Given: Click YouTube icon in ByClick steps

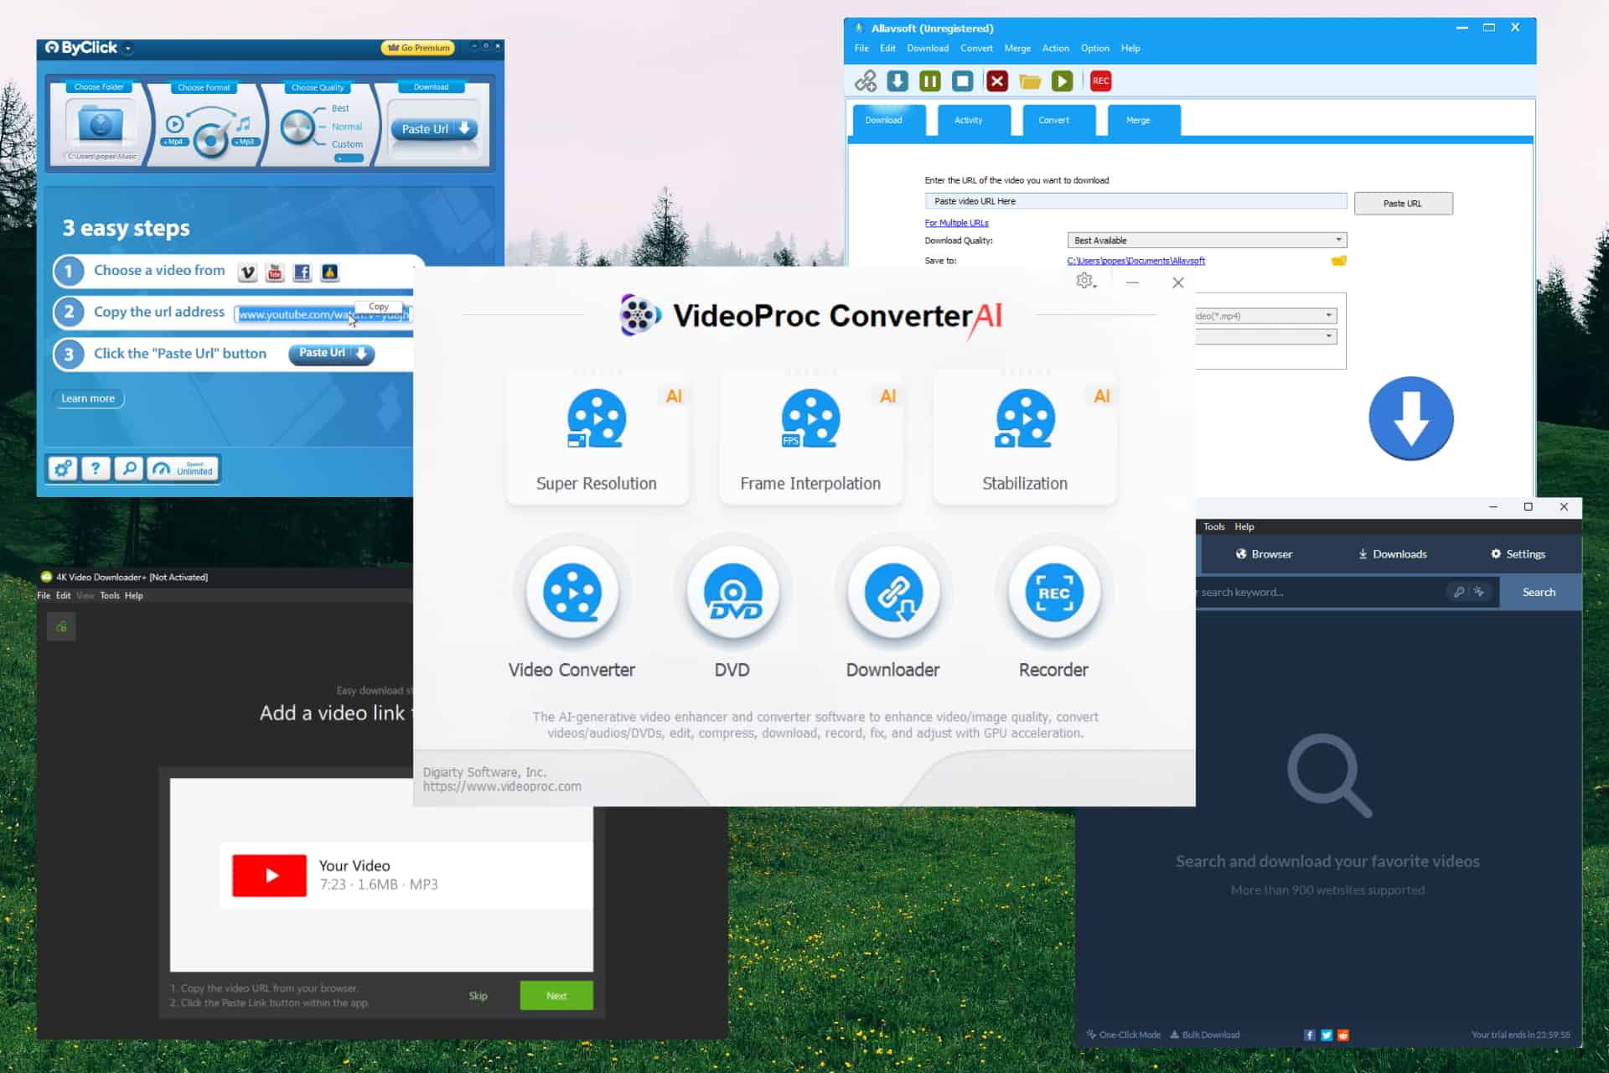Looking at the screenshot, I should 275,272.
